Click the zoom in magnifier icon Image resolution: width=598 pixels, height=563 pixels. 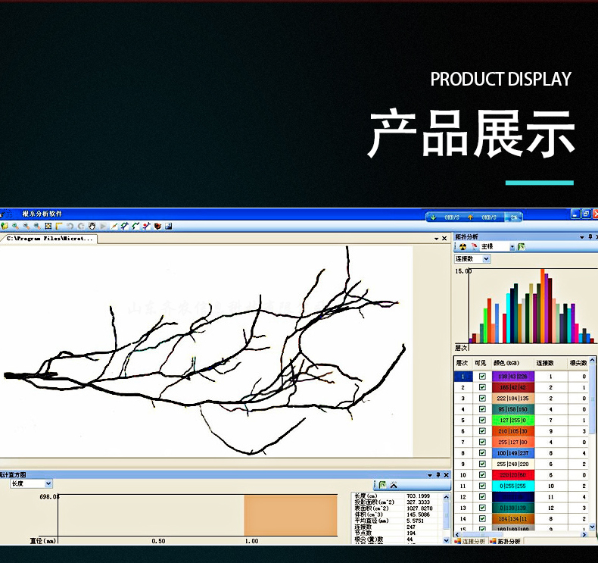click(x=15, y=226)
